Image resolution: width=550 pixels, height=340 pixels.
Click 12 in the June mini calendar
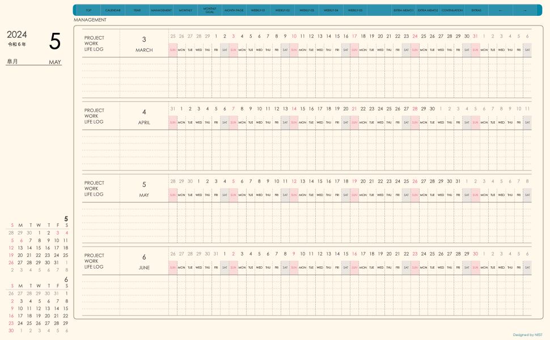click(38, 308)
